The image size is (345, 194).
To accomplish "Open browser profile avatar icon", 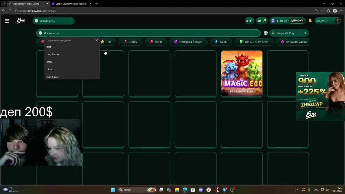I will [335, 11].
